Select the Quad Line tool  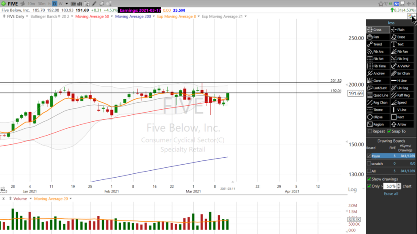coord(378,95)
